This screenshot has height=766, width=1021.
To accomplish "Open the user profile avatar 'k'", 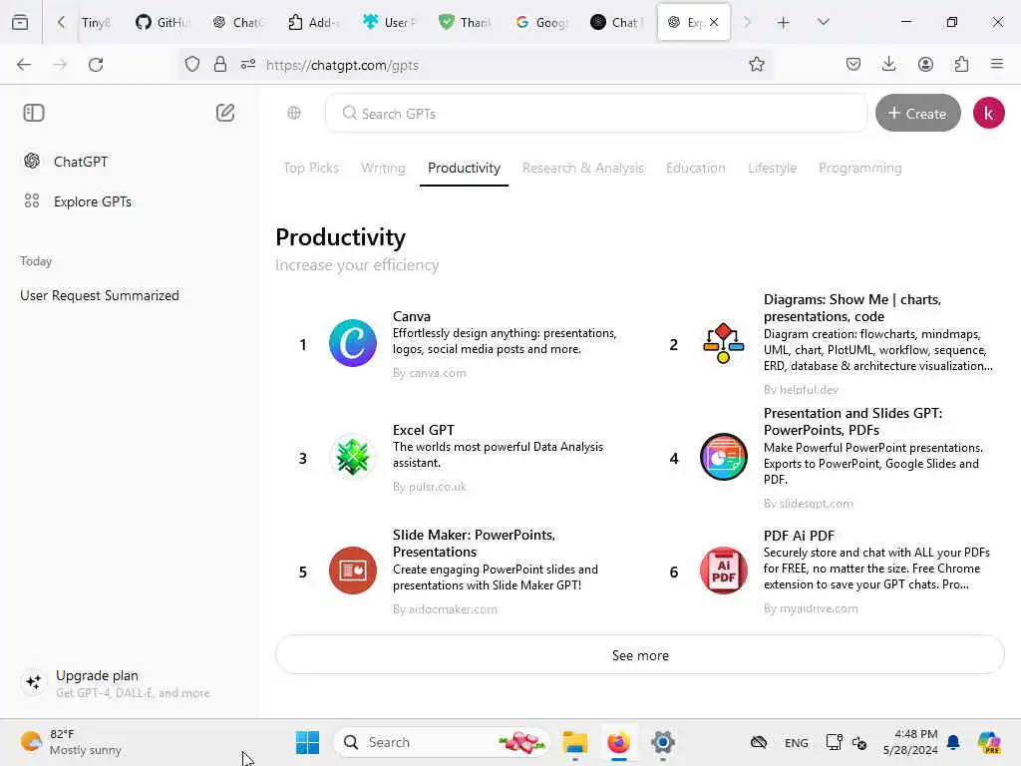I will click(x=988, y=114).
